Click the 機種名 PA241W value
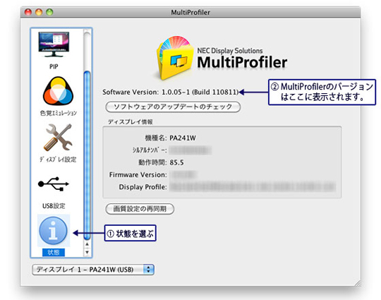Screen dimensions: 381x300 tap(183, 138)
